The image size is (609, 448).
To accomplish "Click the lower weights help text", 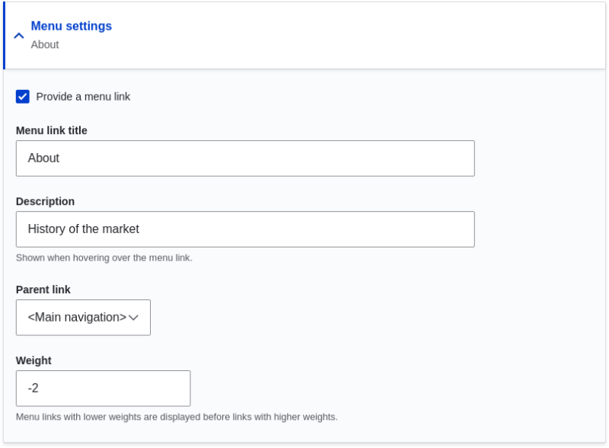I will (x=177, y=417).
